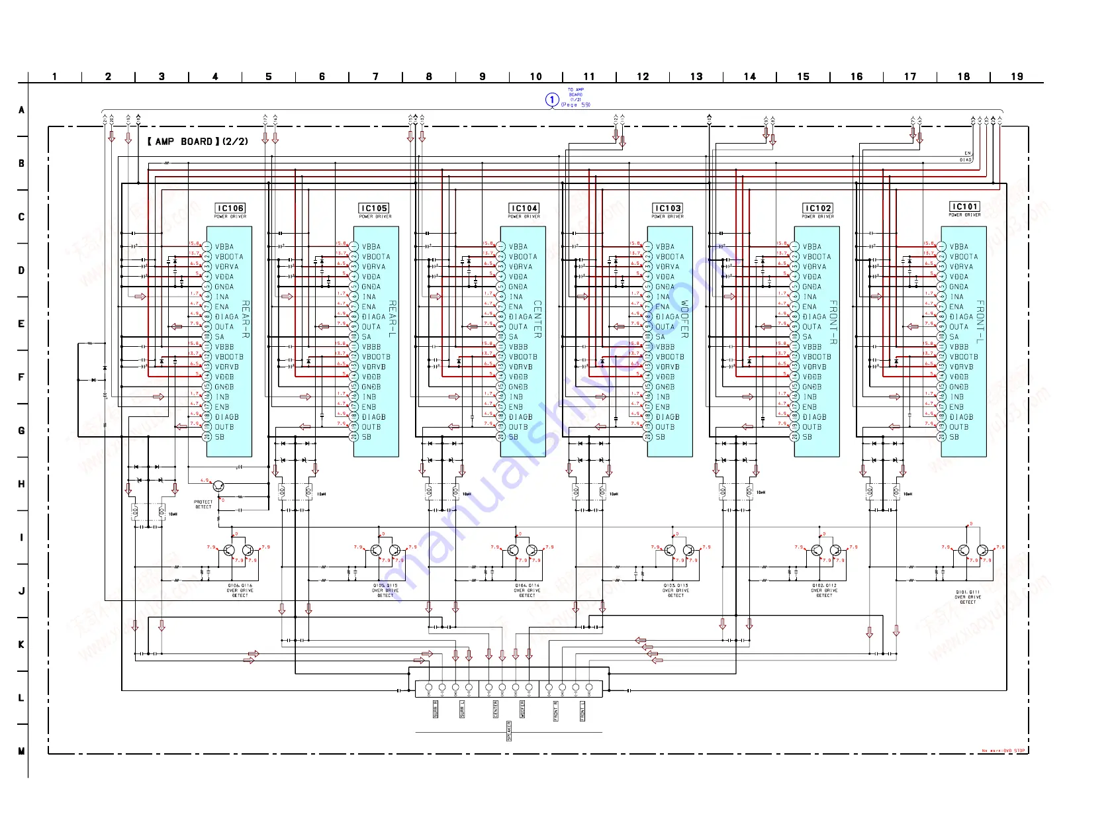Image resolution: width=1112 pixels, height=836 pixels.
Task: Click the SURR R speaker terminal label
Action: 435,709
